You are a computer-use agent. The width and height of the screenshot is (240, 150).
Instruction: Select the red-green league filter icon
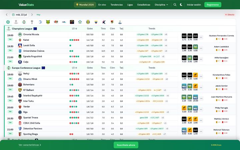(56, 22)
